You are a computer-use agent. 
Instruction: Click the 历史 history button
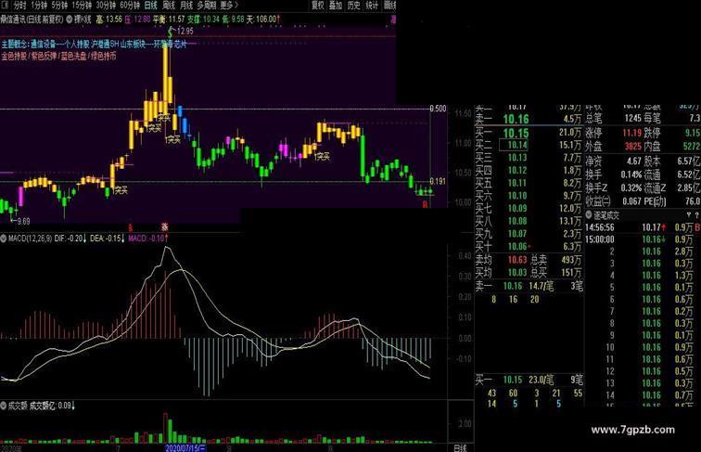click(x=353, y=5)
